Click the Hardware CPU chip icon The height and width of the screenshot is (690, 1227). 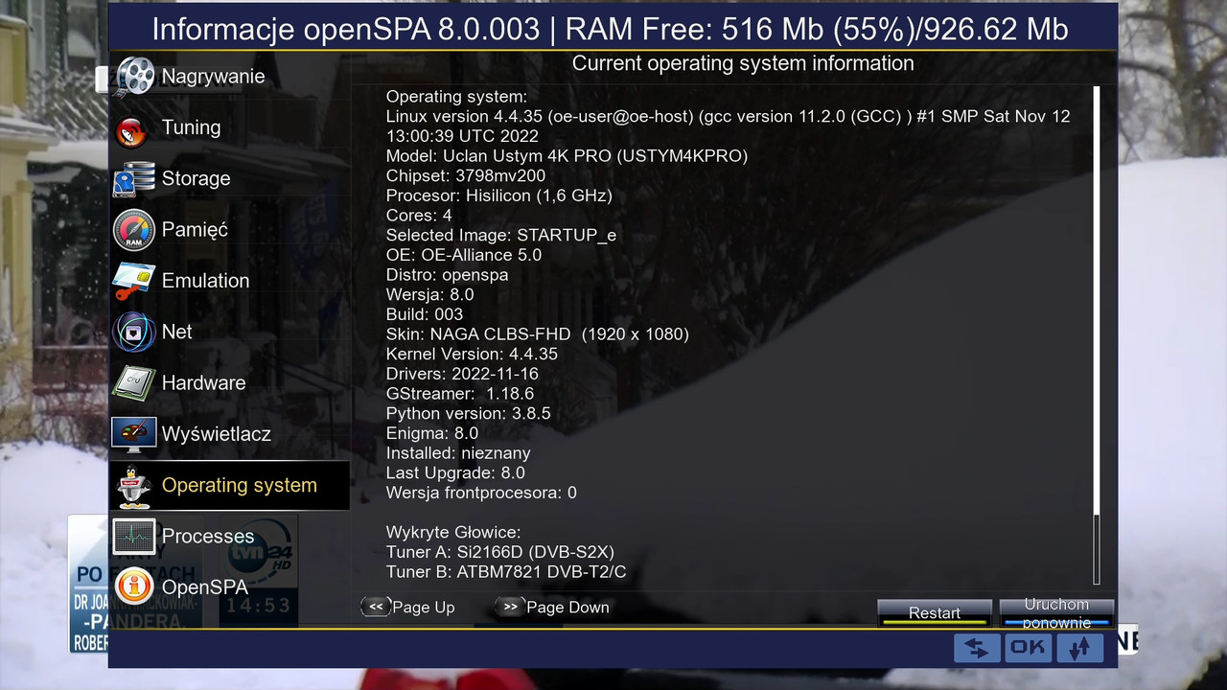coord(133,383)
